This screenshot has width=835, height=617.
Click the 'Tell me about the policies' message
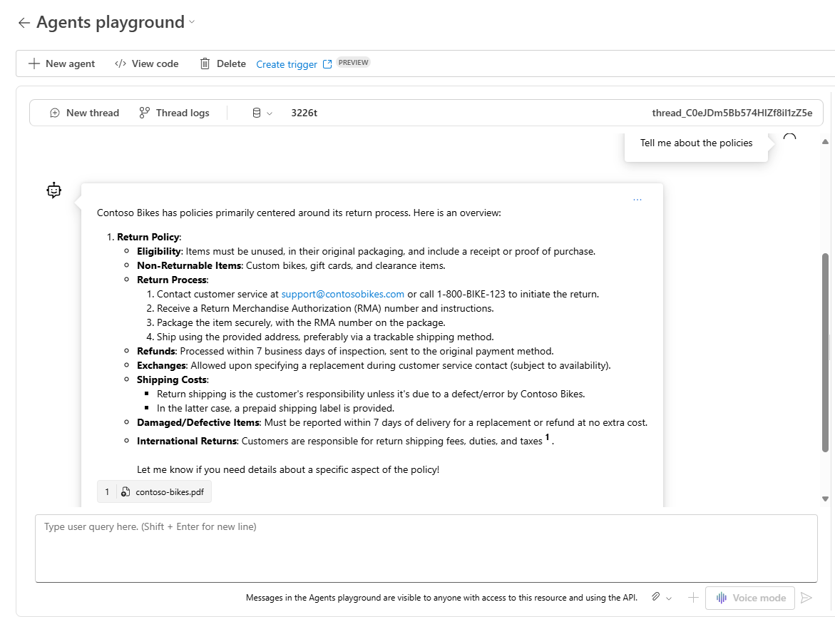[x=696, y=143]
